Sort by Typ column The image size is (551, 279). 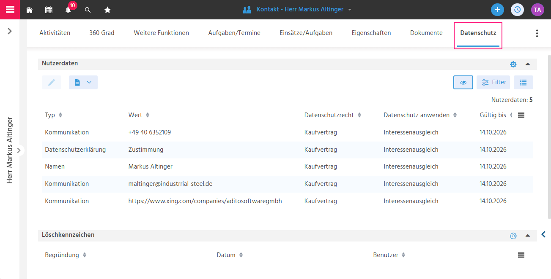pos(60,115)
